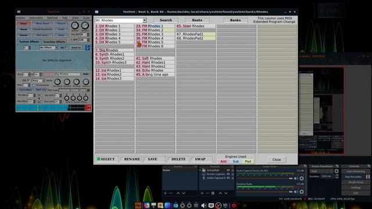Open Audio Capture Device gear settings in OBS
The image size is (372, 209).
click(302, 178)
